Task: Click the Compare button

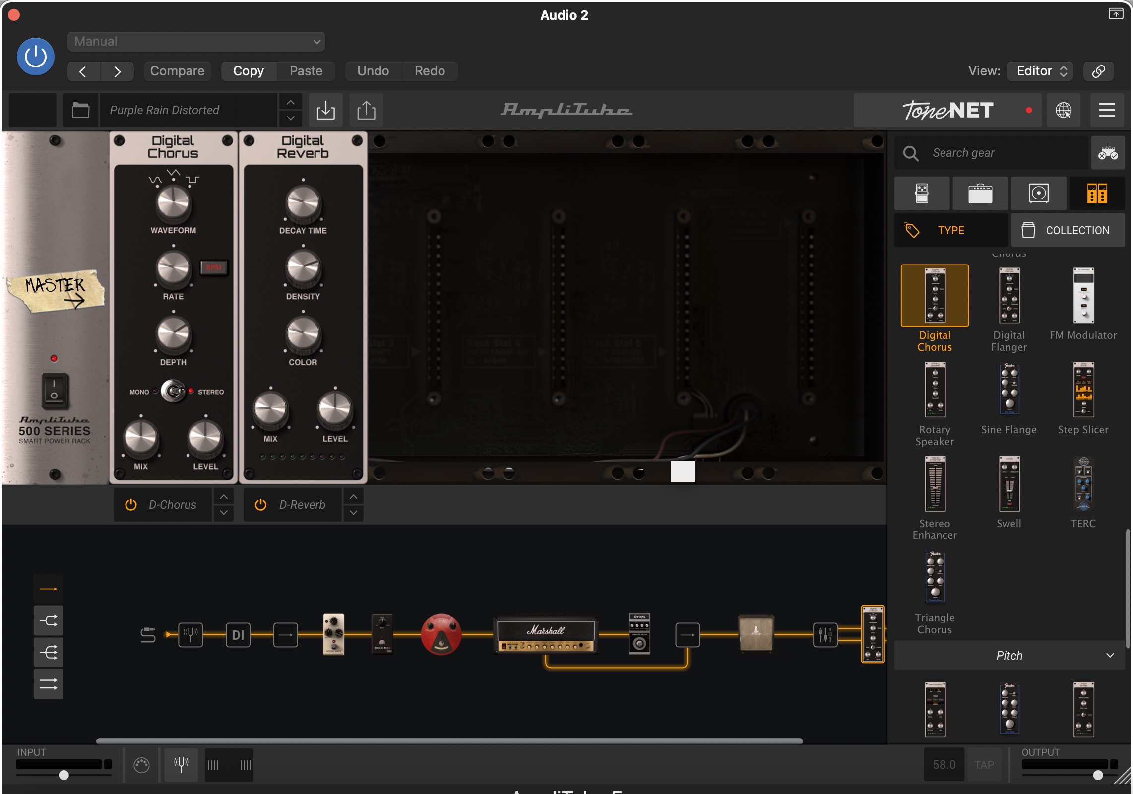Action: (177, 71)
